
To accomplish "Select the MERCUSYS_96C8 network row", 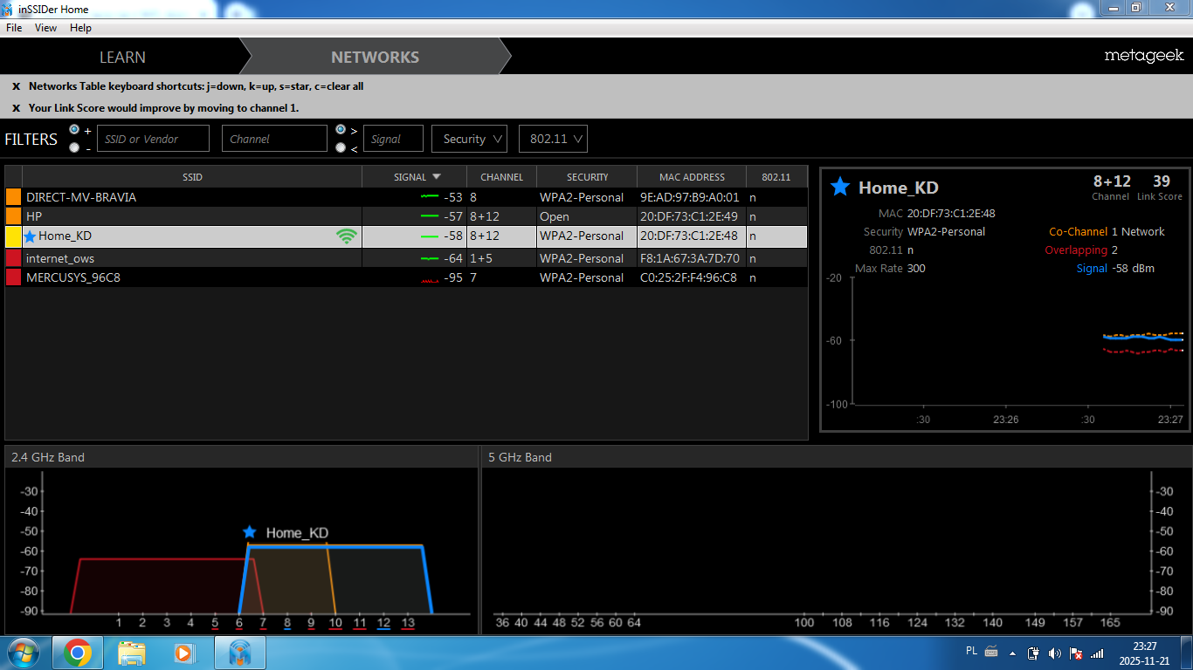I will [x=406, y=277].
